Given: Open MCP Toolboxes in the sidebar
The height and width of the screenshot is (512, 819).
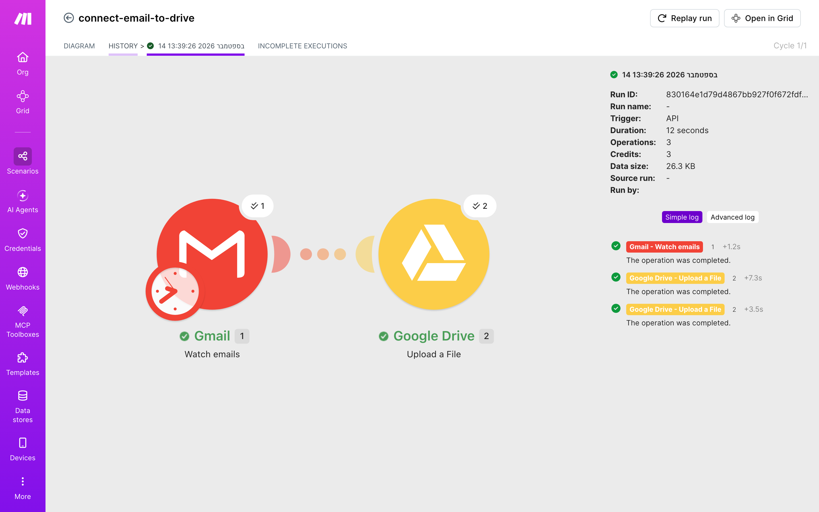Looking at the screenshot, I should tap(23, 322).
